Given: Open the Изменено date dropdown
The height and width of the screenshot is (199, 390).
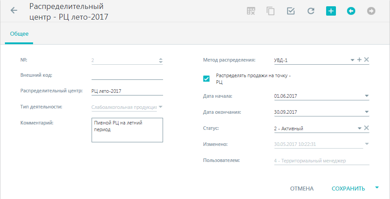Looking at the screenshot, I should tap(367, 144).
